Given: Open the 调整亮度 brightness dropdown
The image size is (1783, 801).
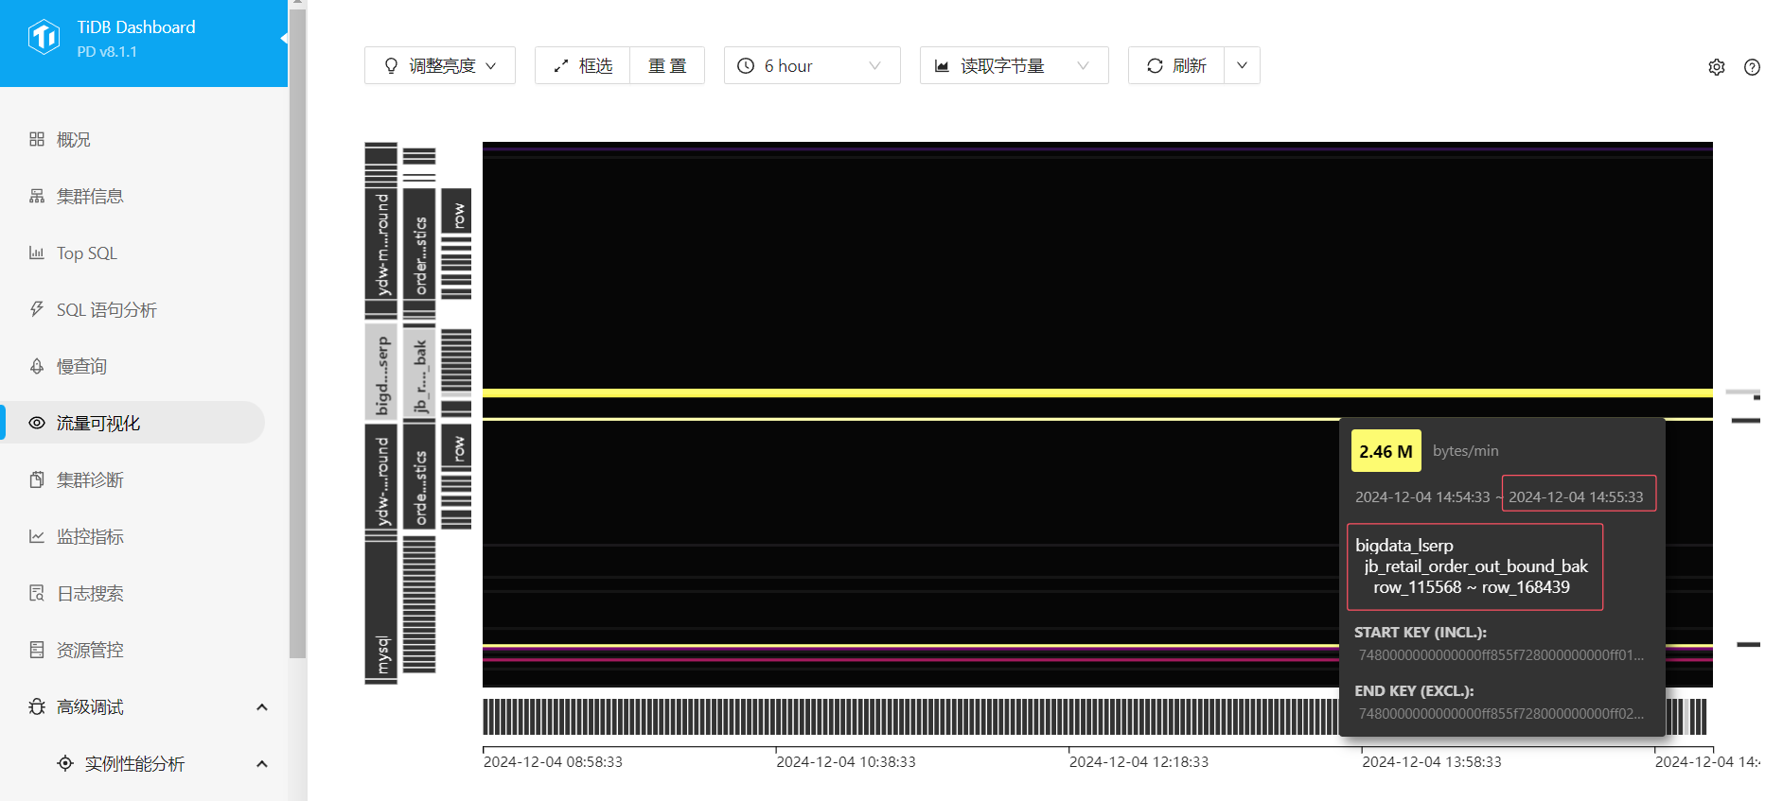Looking at the screenshot, I should click(440, 65).
